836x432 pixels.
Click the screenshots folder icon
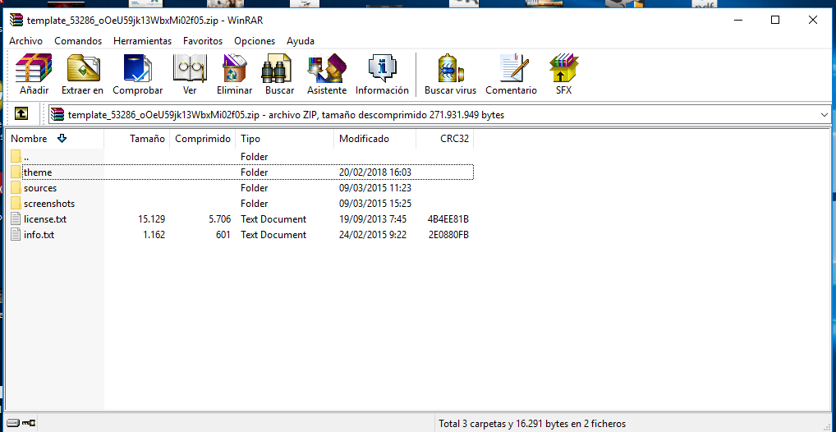pos(16,203)
